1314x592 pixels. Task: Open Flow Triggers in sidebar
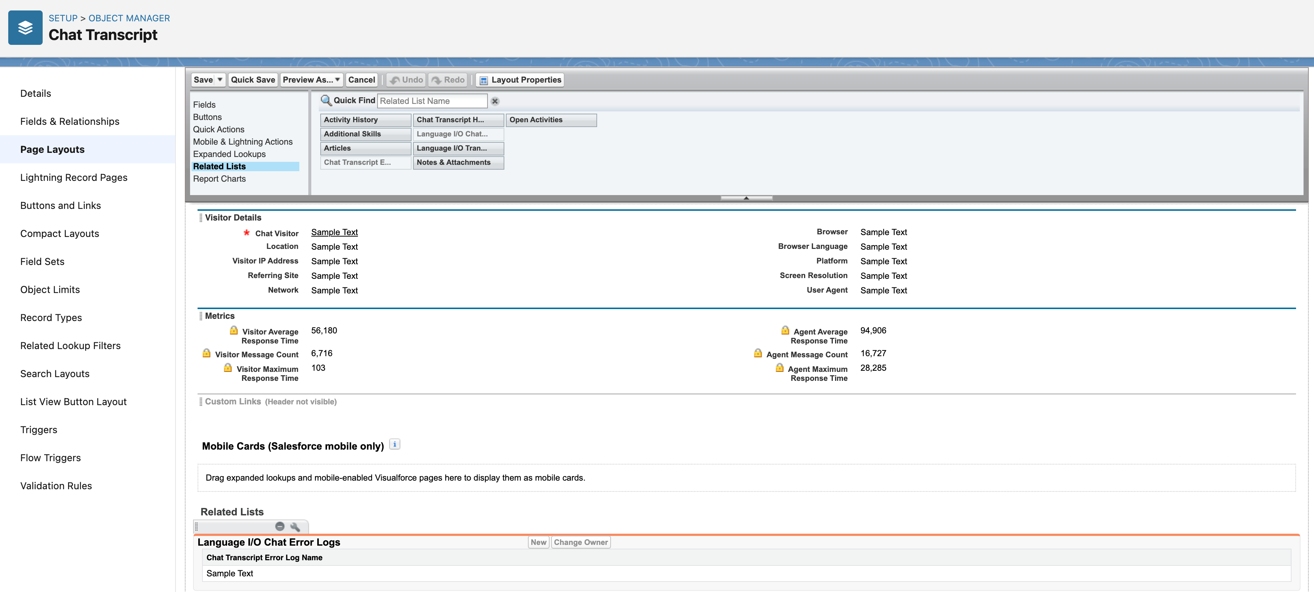coord(51,457)
